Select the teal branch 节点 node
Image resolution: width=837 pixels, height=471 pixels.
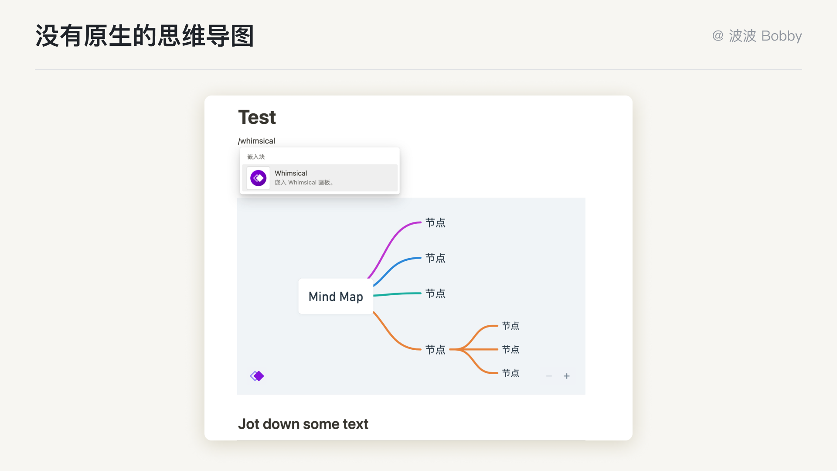[436, 294]
